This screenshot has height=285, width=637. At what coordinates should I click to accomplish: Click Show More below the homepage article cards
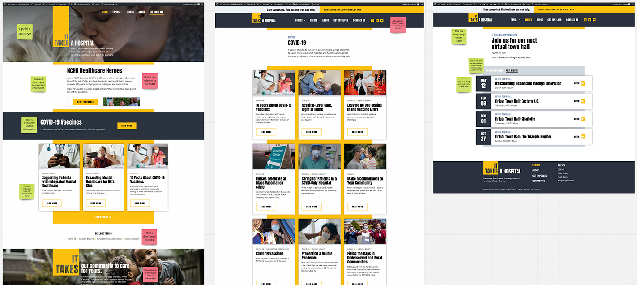point(103,217)
